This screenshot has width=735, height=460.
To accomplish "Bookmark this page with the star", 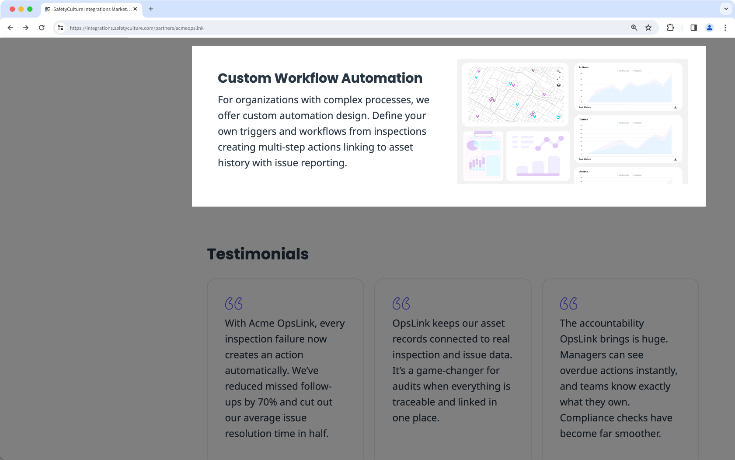I will click(648, 28).
